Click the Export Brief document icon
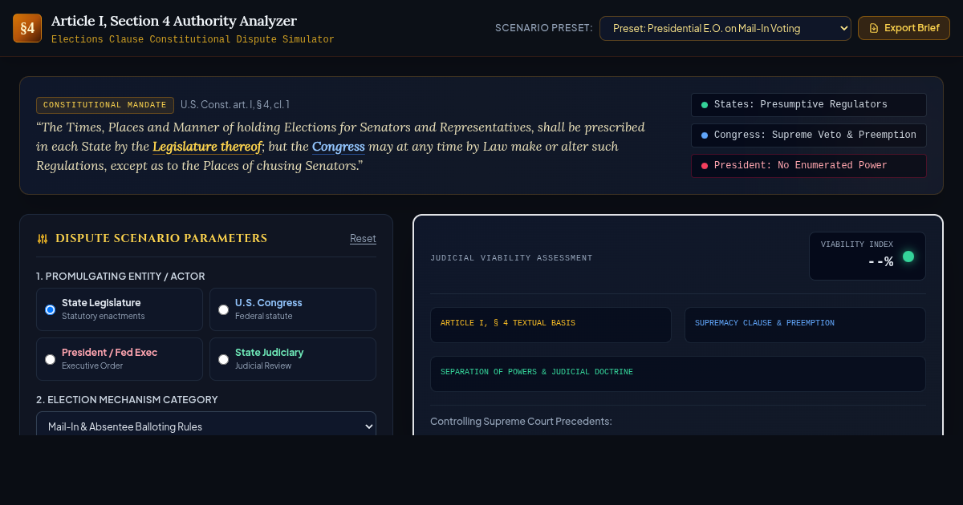 pos(874,28)
